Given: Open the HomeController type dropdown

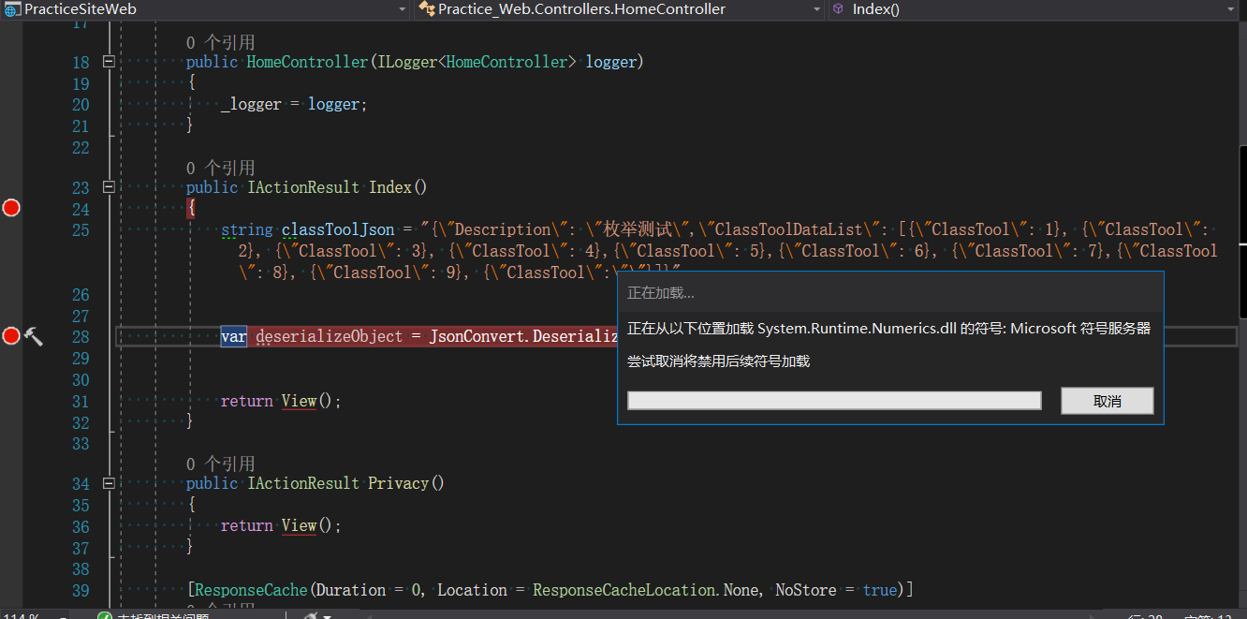Looking at the screenshot, I should pyautogui.click(x=815, y=8).
